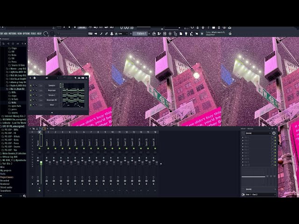Show files tab icon in Browser
This screenshot has width=299, height=224.
pos(4,43)
